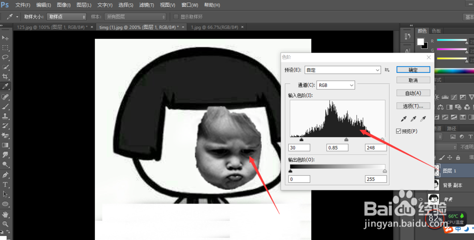This screenshot has height=240, width=474.
Task: Pick the gray point eyedropper in Levels
Action: [x=413, y=119]
